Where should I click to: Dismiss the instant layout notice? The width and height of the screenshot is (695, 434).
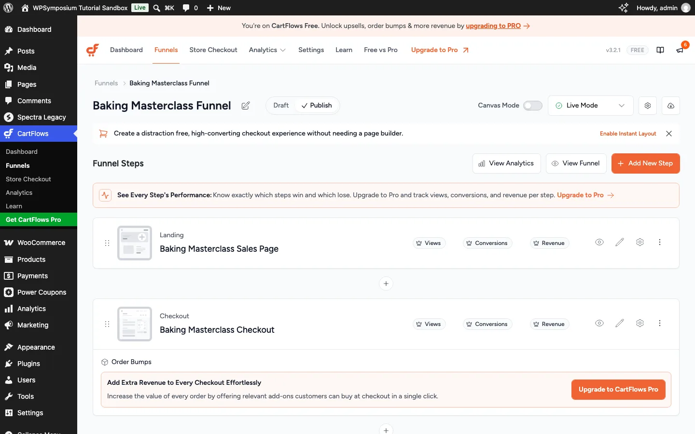coord(669,134)
